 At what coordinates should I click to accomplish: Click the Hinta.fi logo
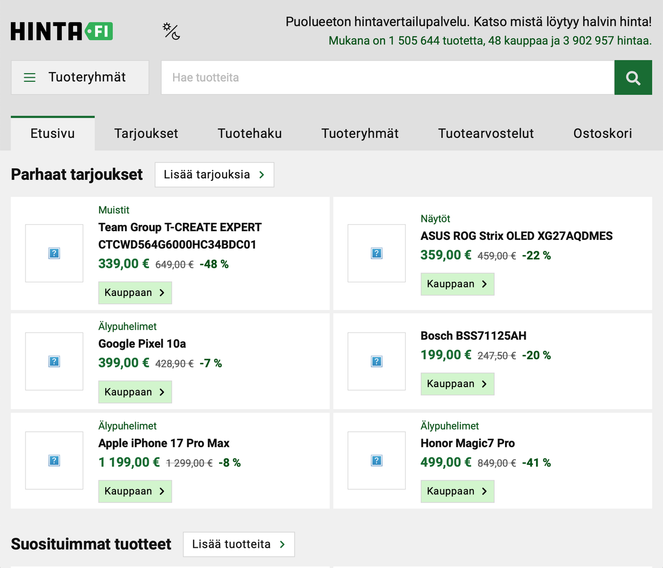tap(62, 31)
